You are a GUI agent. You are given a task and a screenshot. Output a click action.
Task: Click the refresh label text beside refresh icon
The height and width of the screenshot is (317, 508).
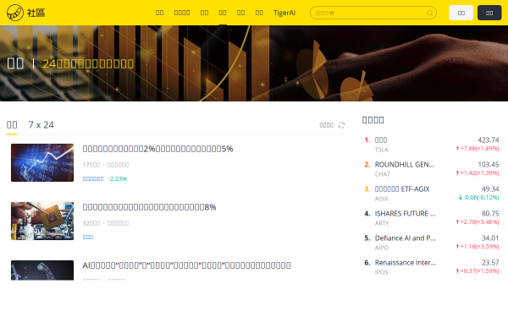point(326,125)
